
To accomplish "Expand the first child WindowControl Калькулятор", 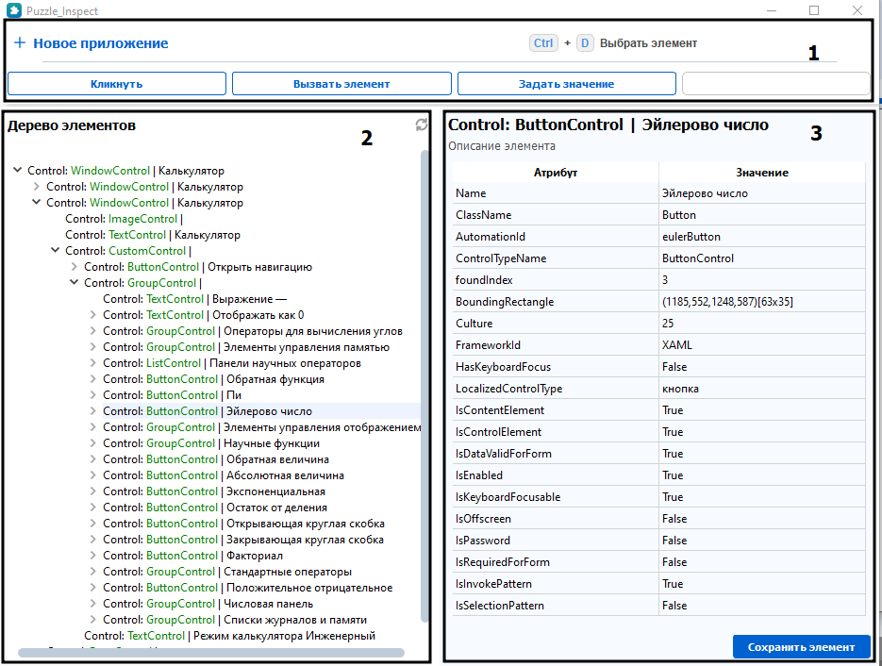I will tap(37, 186).
